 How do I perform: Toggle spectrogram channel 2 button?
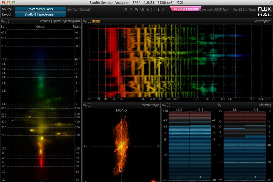98,21
